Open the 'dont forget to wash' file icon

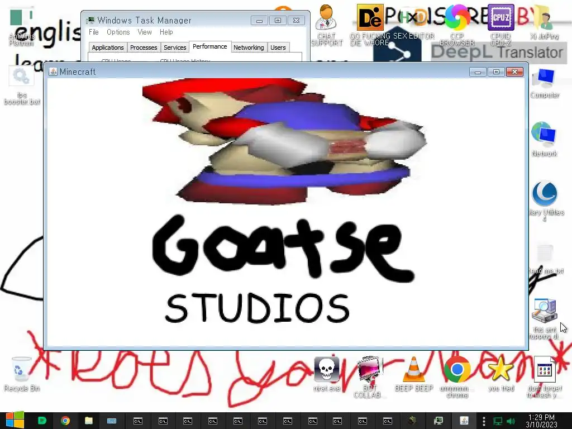click(x=545, y=377)
